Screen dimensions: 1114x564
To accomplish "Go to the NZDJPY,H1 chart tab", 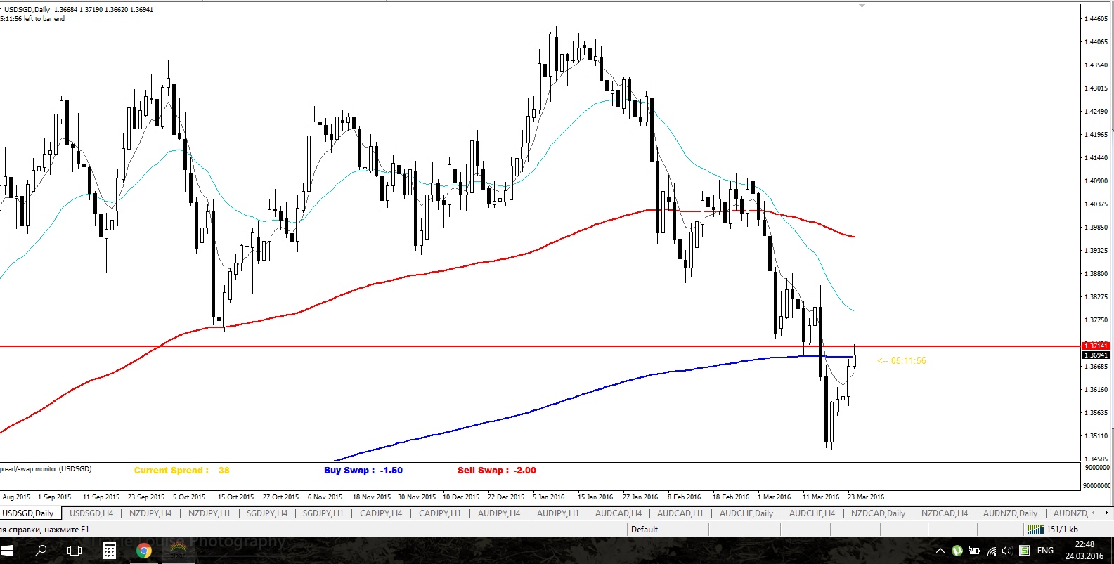I will point(209,513).
